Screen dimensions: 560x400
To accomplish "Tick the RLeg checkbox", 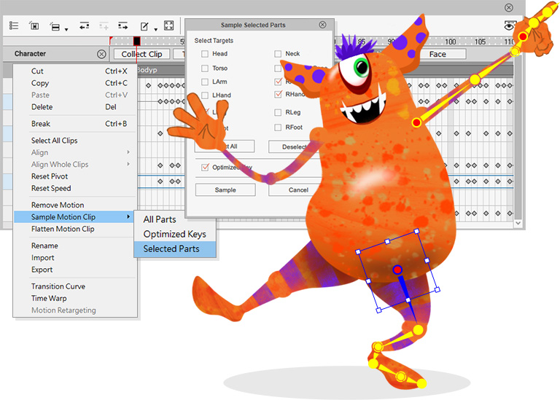I will (x=278, y=113).
